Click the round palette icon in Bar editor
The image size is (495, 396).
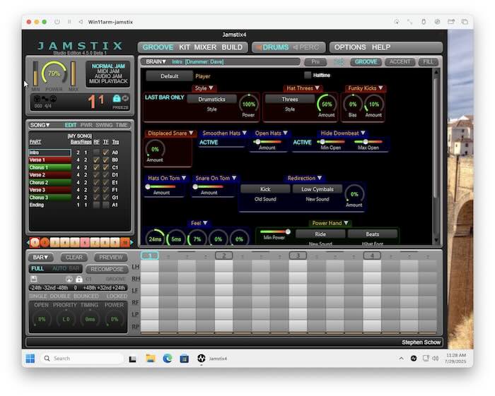pyautogui.click(x=69, y=279)
